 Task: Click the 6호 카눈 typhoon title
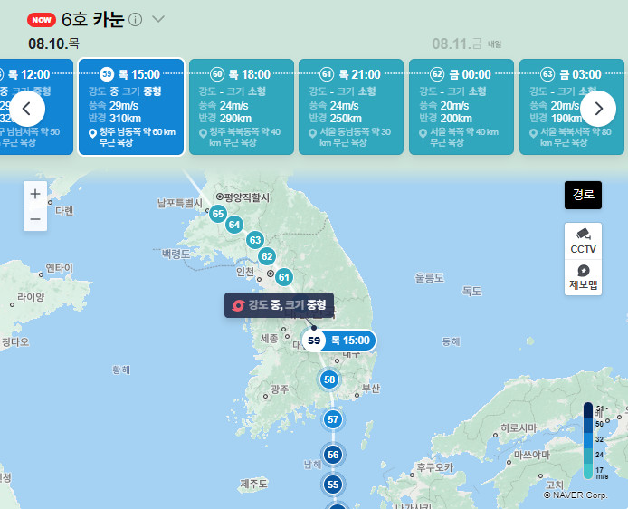[93, 19]
